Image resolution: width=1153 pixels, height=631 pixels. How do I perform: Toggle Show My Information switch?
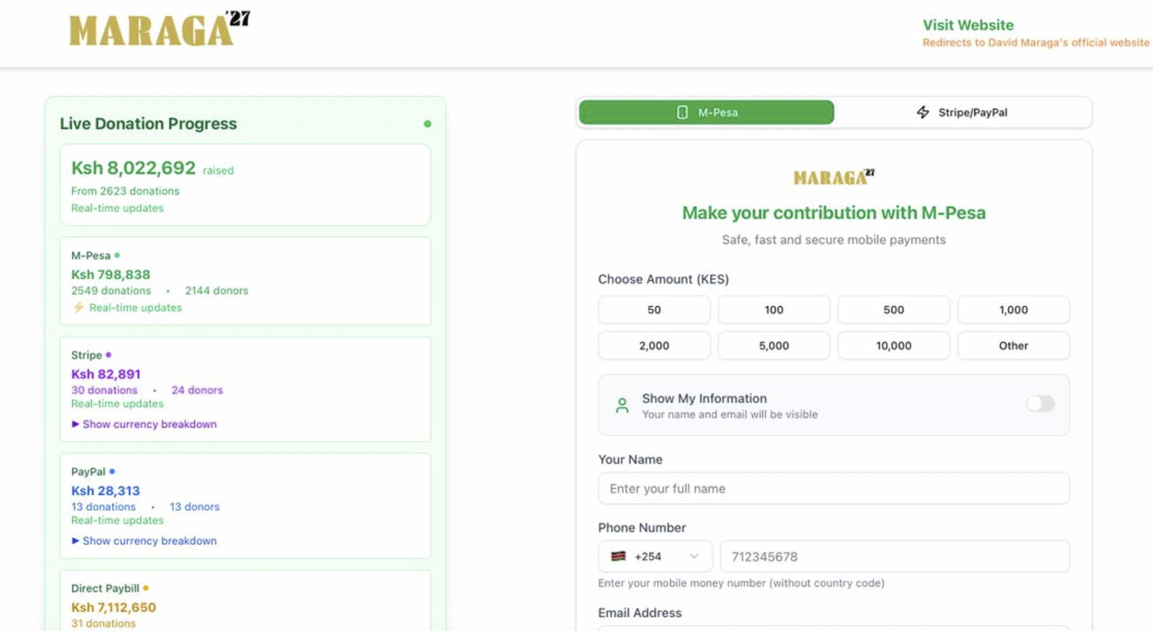point(1040,404)
